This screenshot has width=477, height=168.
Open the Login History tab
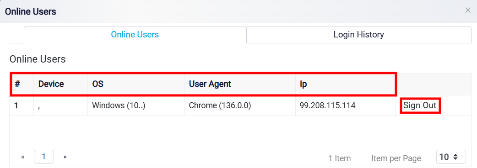pyautogui.click(x=358, y=35)
